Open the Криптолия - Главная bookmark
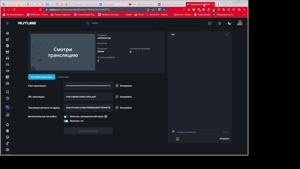The width and height of the screenshot is (300, 169). click(x=157, y=14)
